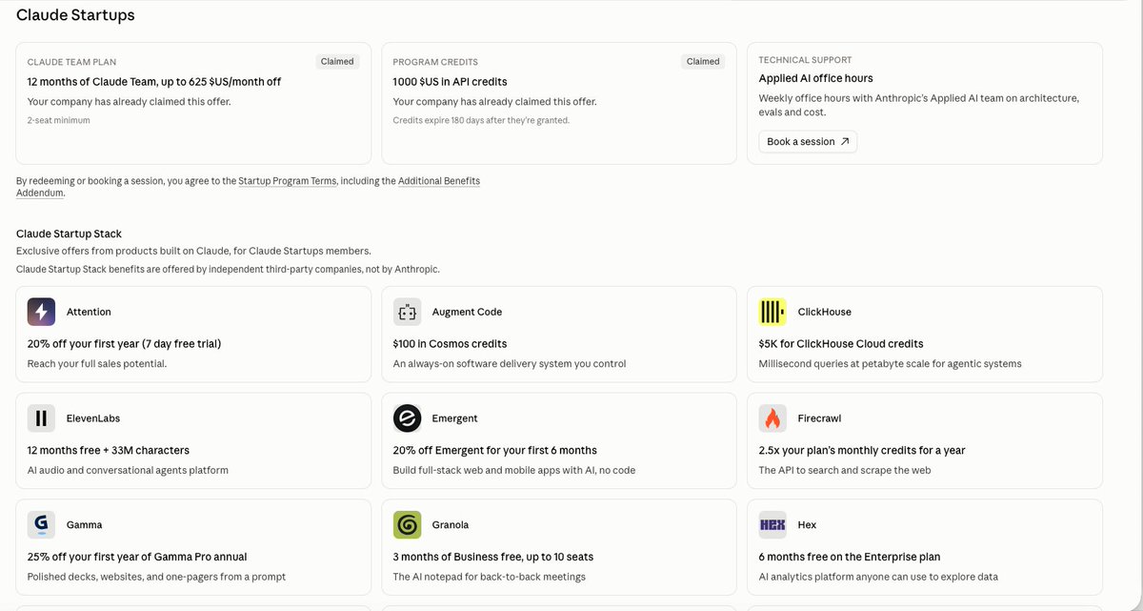This screenshot has height=611, width=1143.
Task: Click the Granola green spiral logo
Action: pyautogui.click(x=407, y=524)
